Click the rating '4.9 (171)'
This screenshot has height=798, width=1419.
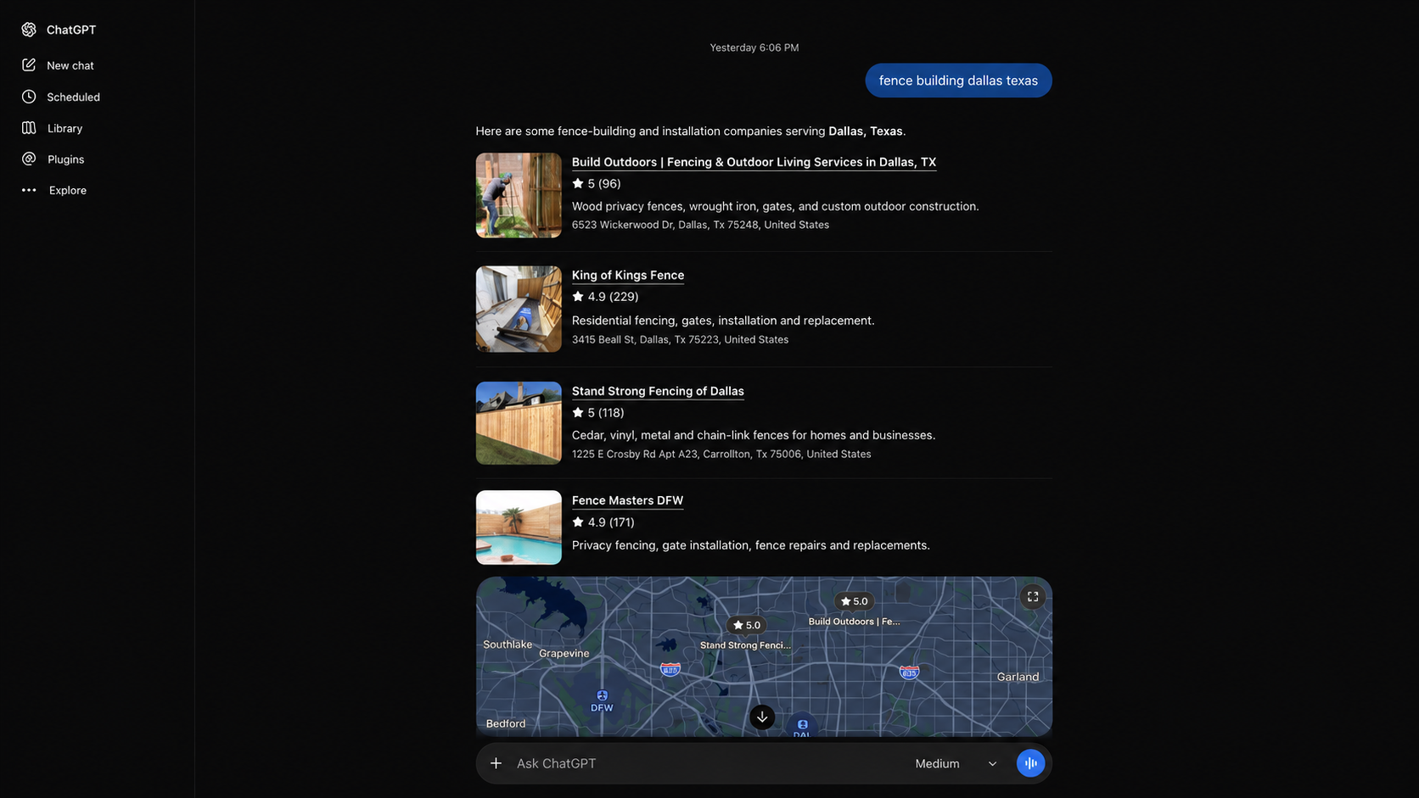[x=603, y=522]
